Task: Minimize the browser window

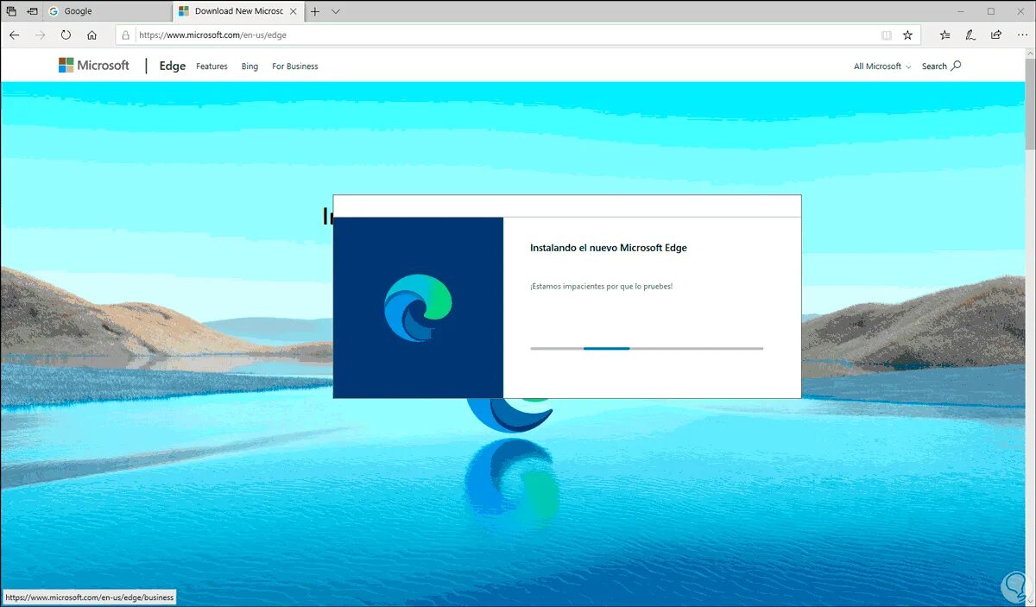Action: point(962,11)
